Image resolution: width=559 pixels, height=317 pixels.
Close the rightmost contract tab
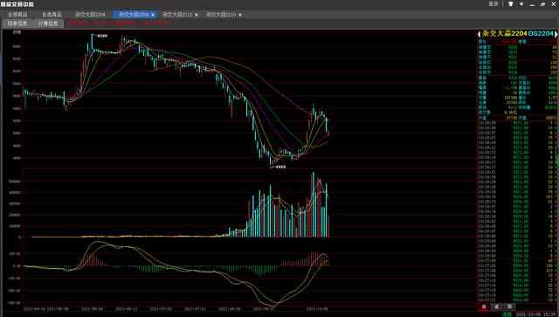click(240, 15)
